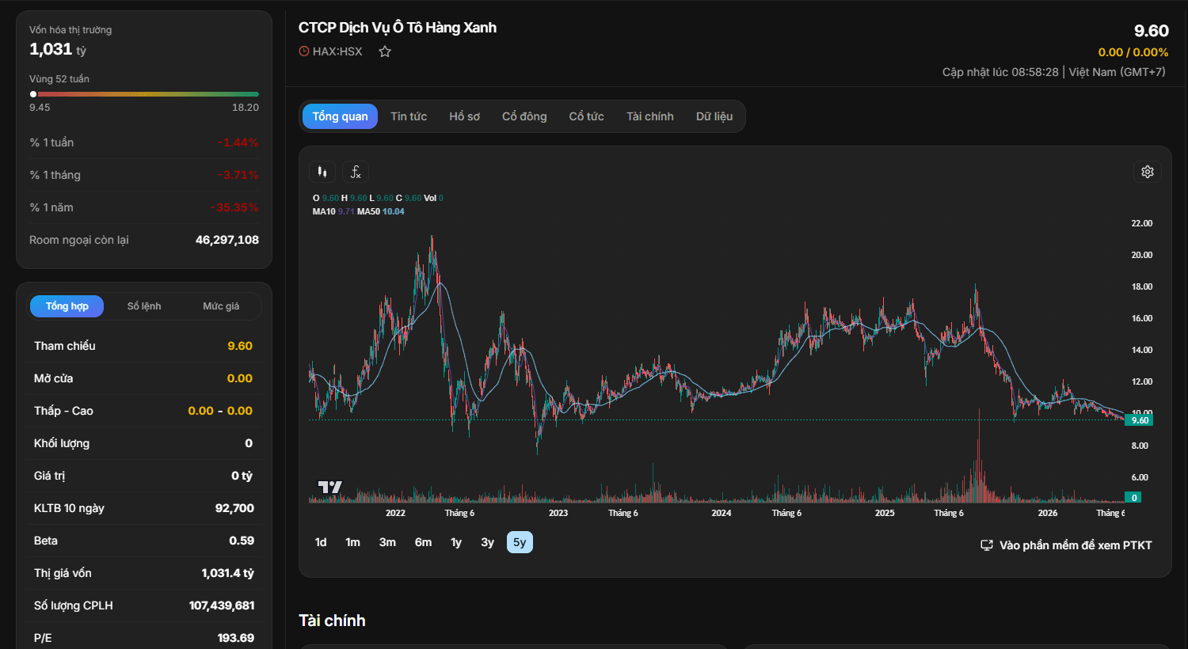Screen dimensions: 1188x649
Task: Set chart range to 1m
Action: click(353, 542)
